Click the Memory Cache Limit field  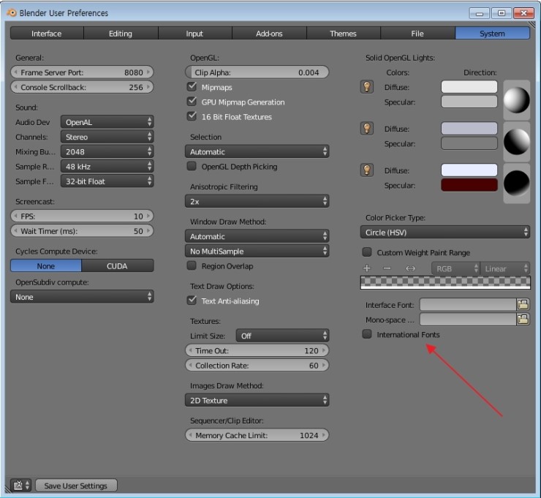coord(257,435)
